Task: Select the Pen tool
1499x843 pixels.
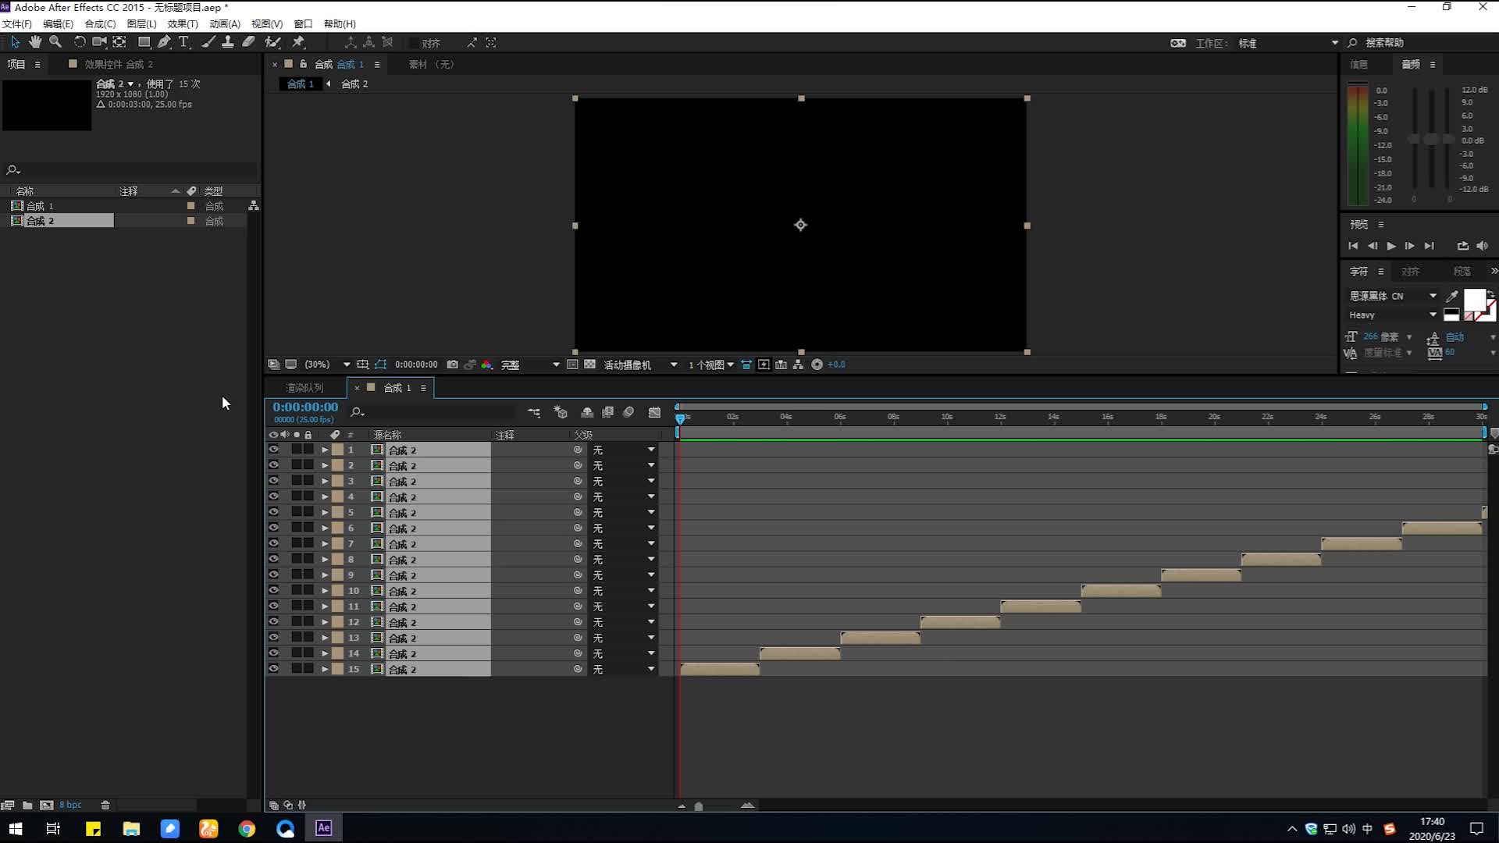Action: [x=164, y=42]
